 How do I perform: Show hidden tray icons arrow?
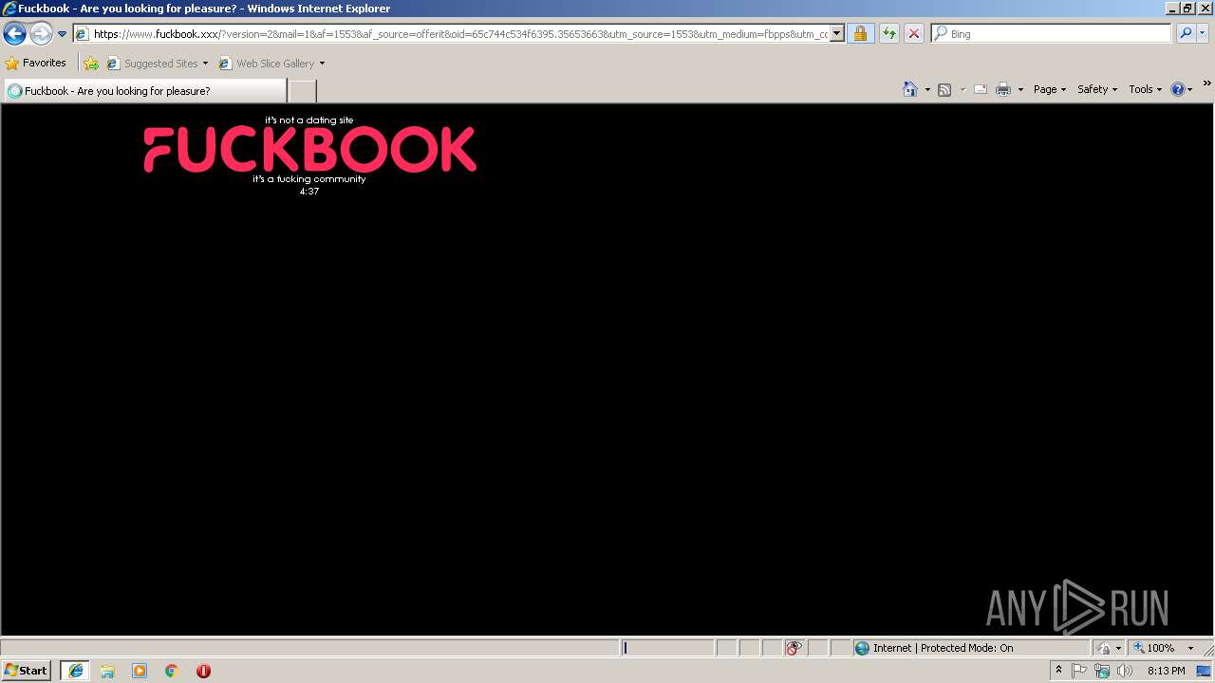(x=1058, y=671)
